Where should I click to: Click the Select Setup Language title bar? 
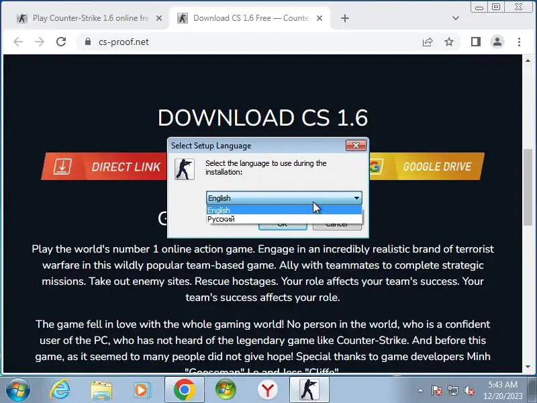pos(258,146)
